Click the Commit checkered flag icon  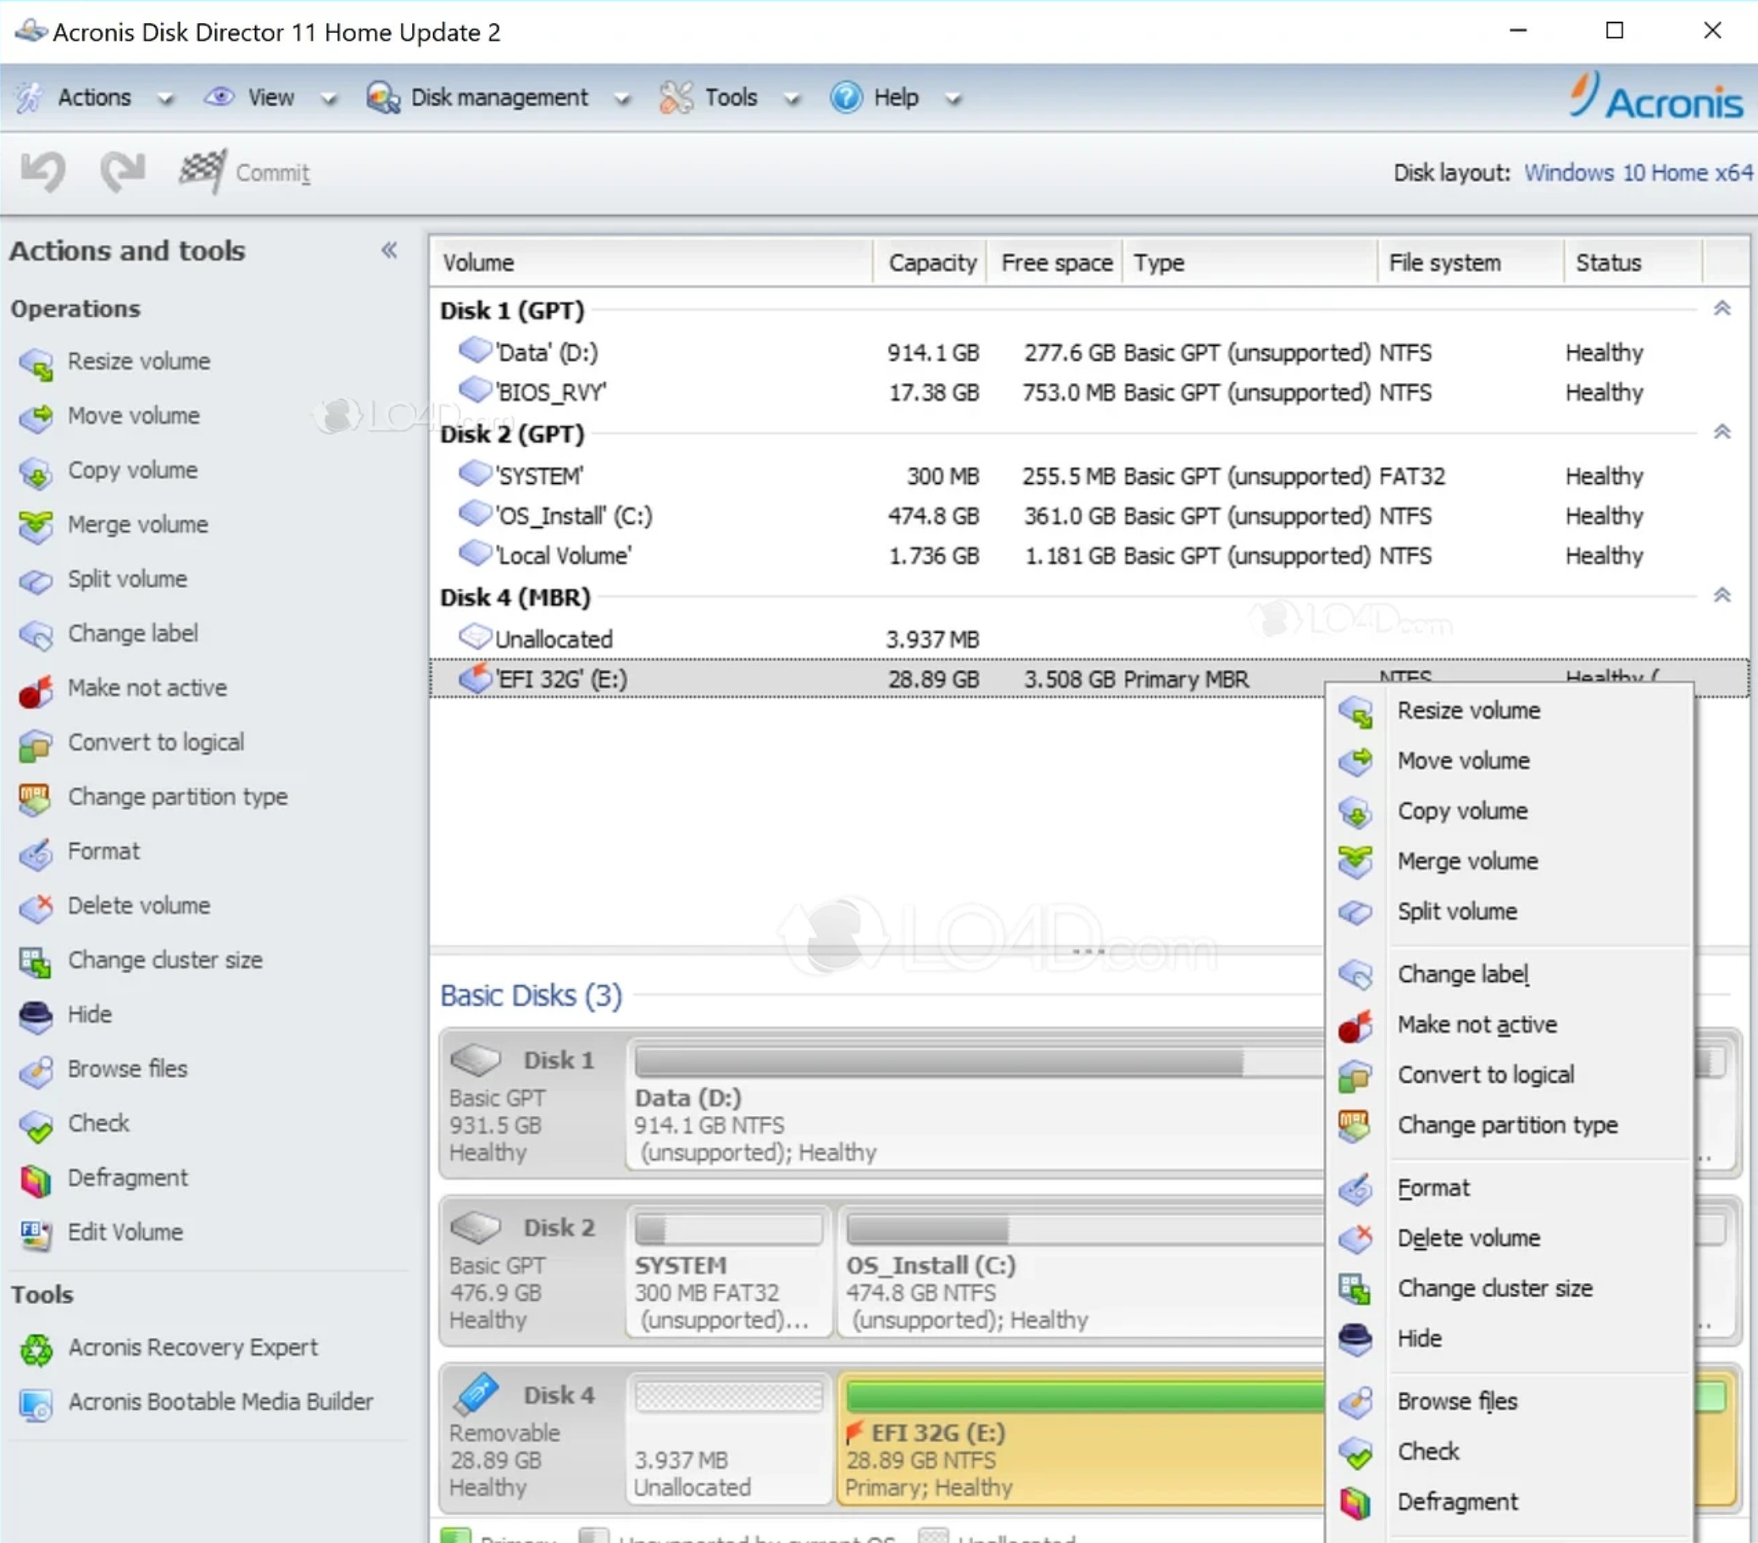pyautogui.click(x=203, y=171)
